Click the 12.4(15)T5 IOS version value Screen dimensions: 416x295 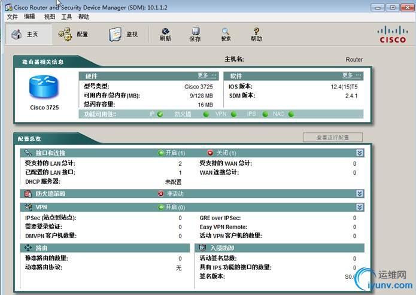(x=344, y=87)
